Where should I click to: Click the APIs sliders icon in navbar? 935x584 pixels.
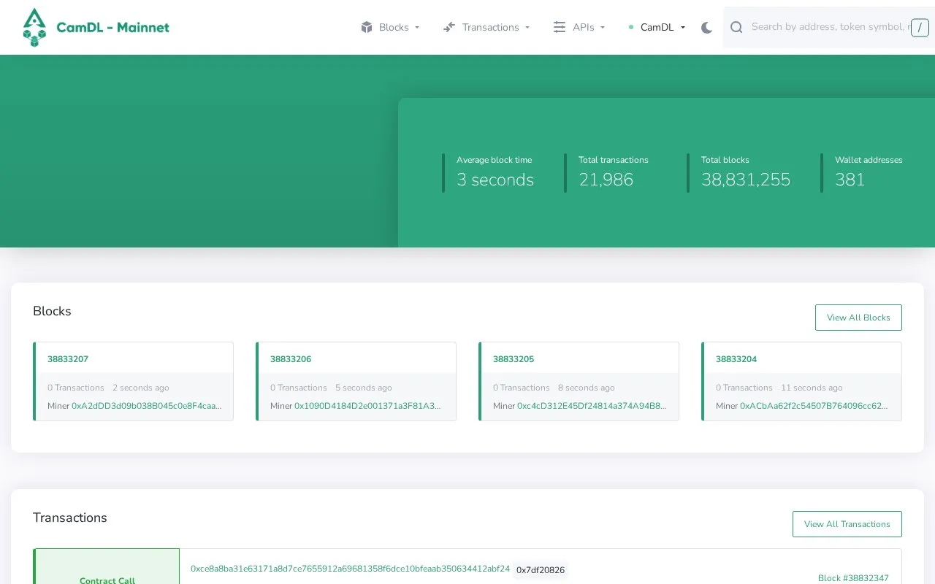[560, 27]
